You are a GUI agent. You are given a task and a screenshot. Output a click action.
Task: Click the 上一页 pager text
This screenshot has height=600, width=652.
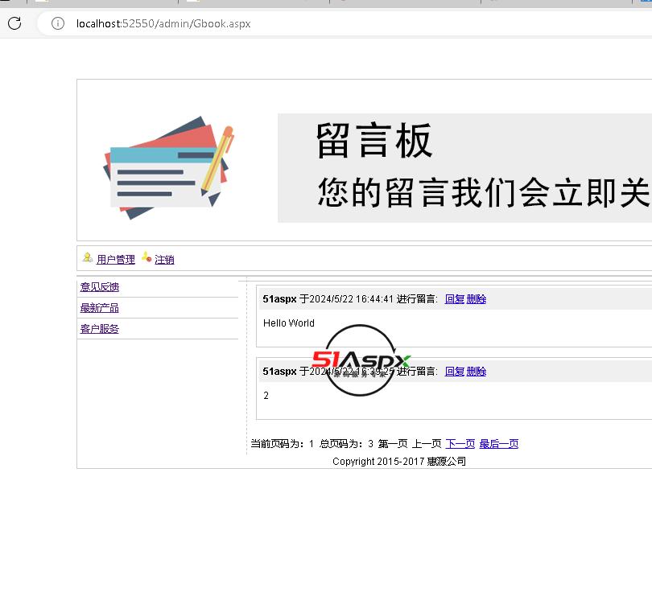[x=427, y=444]
